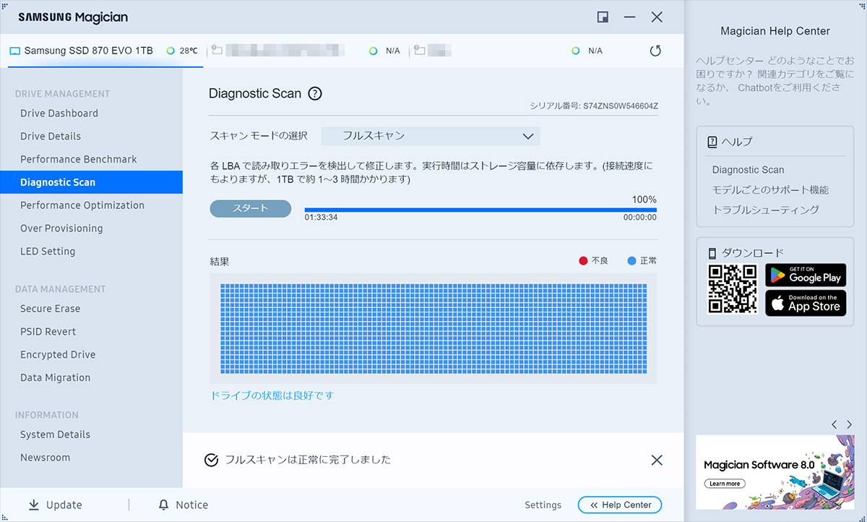The height and width of the screenshot is (522, 867).
Task: Click the Get it on Google Play badge
Action: [x=806, y=275]
